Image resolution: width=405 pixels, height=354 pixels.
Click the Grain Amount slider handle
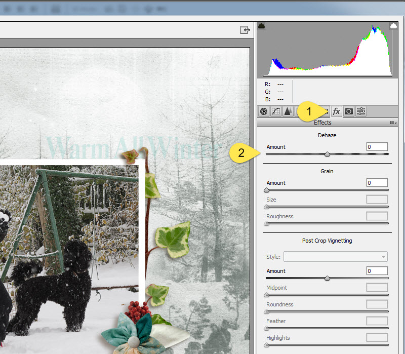coord(267,190)
